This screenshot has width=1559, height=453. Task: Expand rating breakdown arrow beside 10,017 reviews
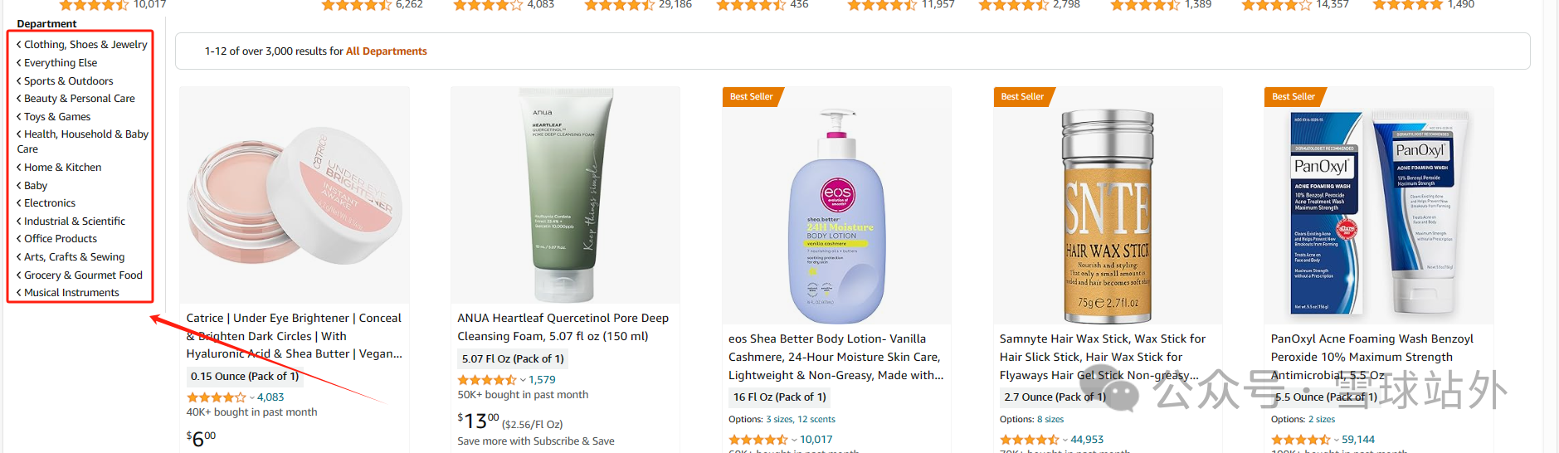[x=794, y=440]
